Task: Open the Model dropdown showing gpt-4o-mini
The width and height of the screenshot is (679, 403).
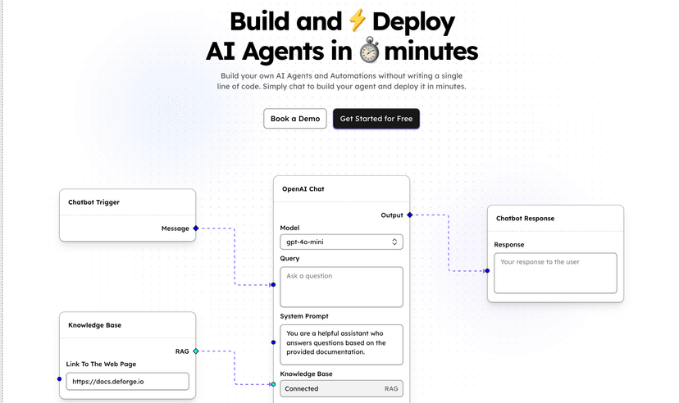Action: click(341, 242)
